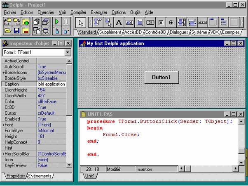
Task: Open the Fichier menu
Action: [x=10, y=12]
